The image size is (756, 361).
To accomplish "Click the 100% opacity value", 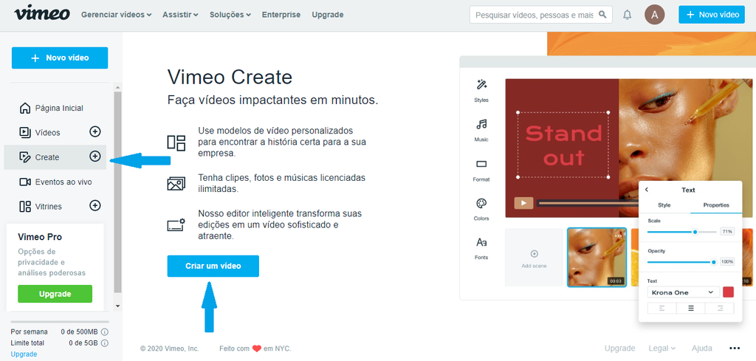I will 727,262.
